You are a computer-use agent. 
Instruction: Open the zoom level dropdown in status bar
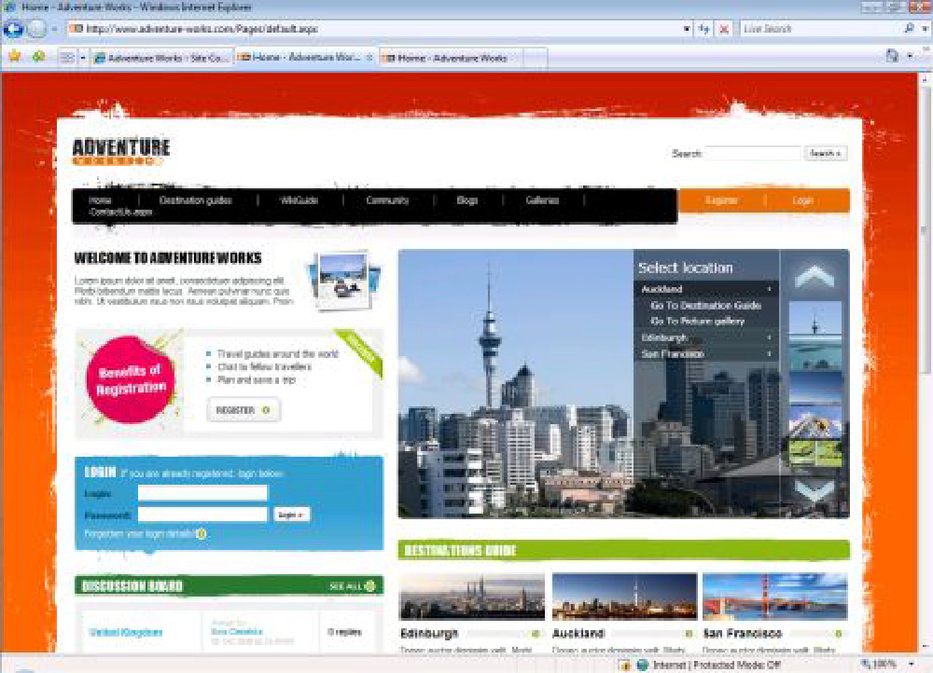[x=912, y=665]
